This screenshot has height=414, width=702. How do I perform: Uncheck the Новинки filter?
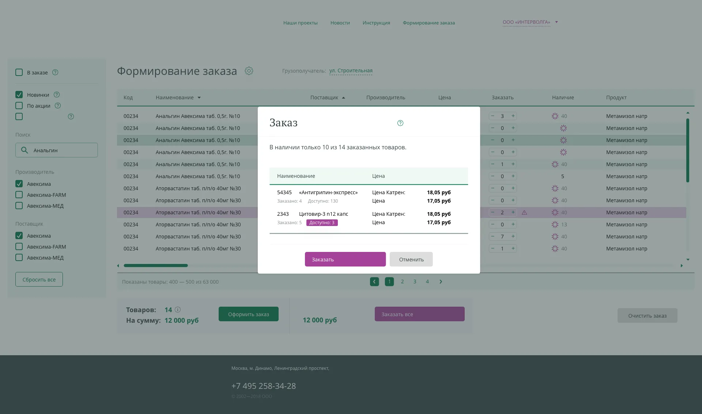tap(19, 95)
